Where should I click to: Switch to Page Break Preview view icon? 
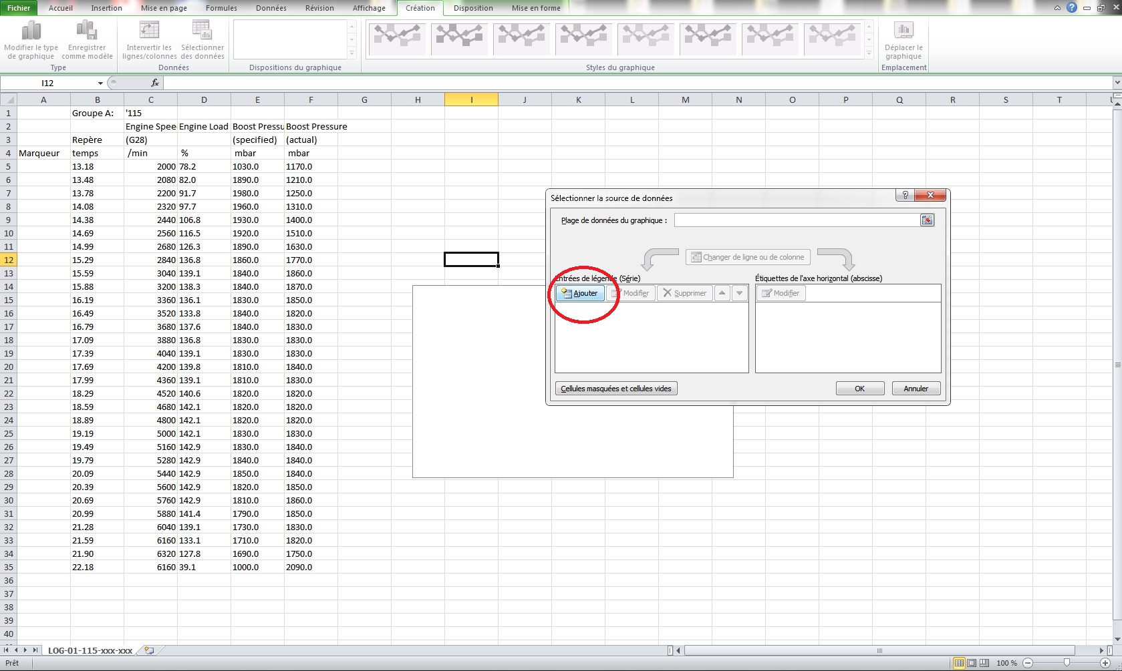tap(984, 663)
